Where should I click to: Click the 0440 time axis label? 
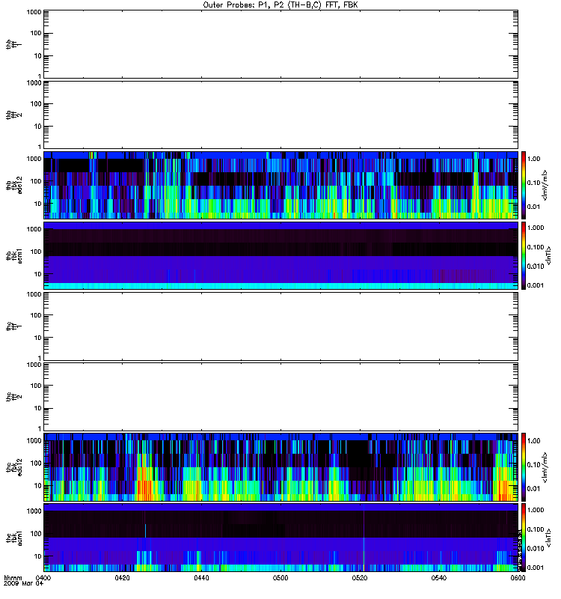coord(201,578)
